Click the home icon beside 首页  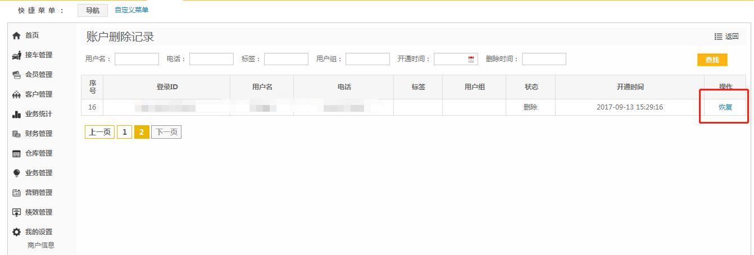pyautogui.click(x=16, y=35)
